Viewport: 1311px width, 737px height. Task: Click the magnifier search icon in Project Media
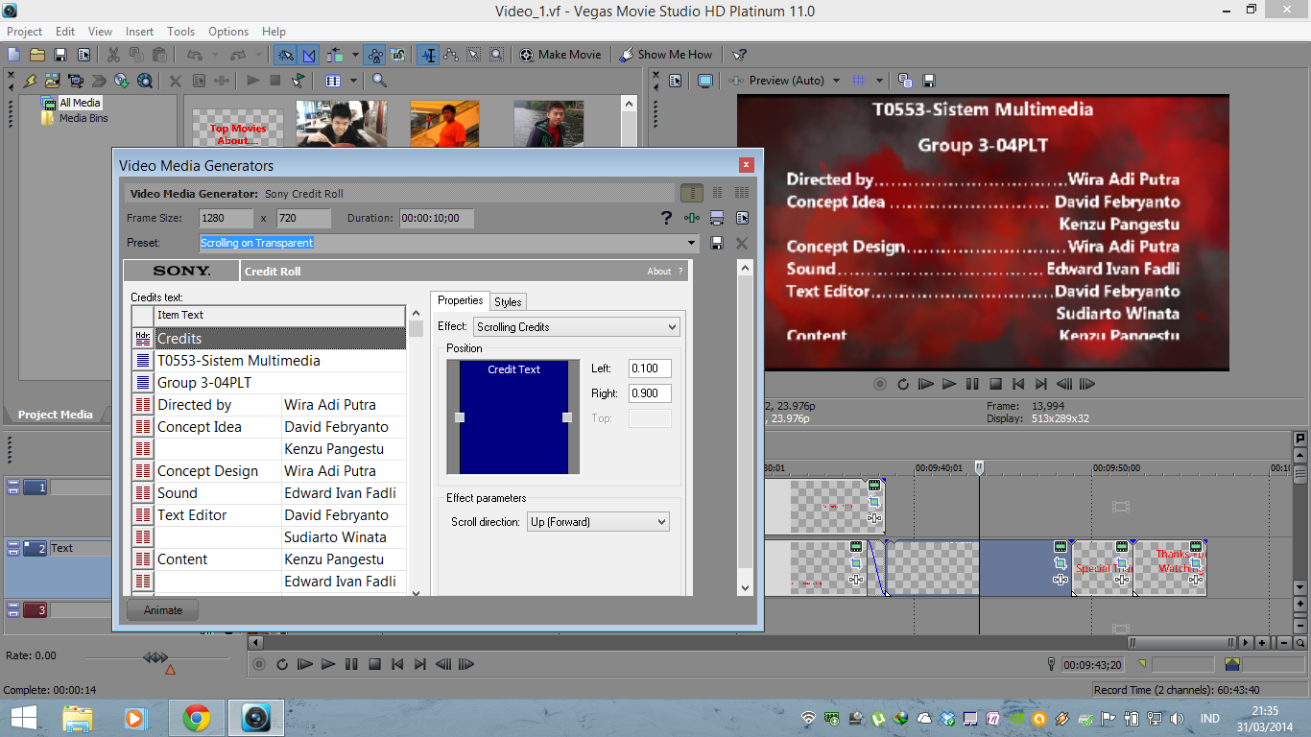click(x=379, y=81)
